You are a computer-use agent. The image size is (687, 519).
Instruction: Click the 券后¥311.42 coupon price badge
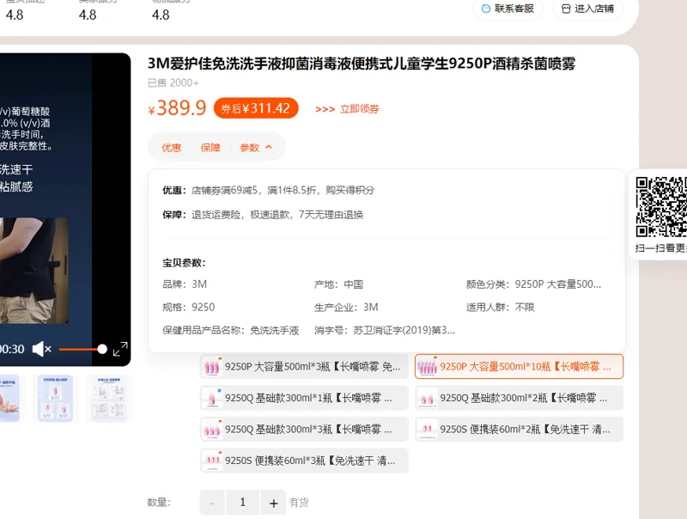(x=256, y=107)
